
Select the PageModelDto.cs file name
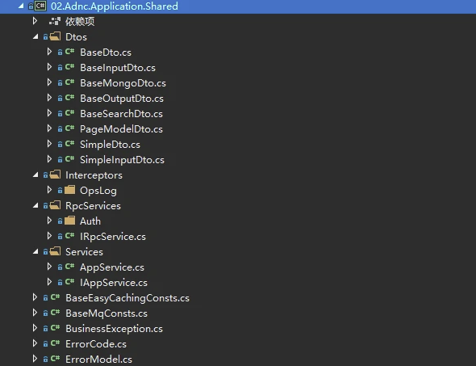coord(121,129)
